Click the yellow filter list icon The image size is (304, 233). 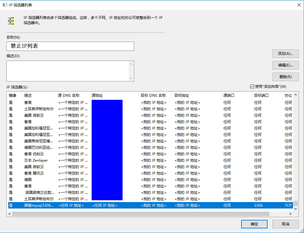(11, 21)
